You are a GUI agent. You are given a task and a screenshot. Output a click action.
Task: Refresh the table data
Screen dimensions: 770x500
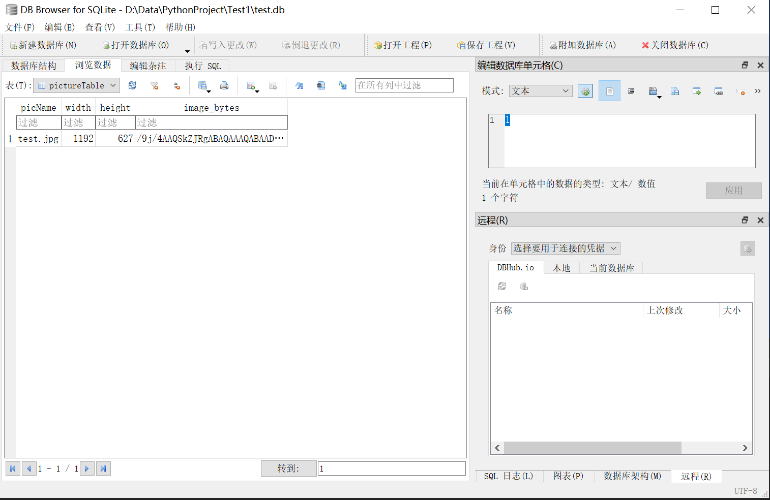click(x=132, y=85)
